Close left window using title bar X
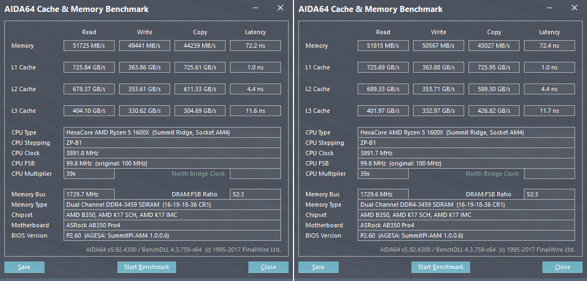Image resolution: width=587 pixels, height=281 pixels. 280,8
